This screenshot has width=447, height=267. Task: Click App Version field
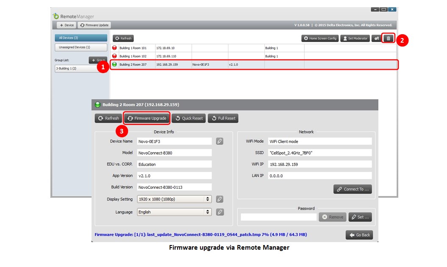[174, 176]
